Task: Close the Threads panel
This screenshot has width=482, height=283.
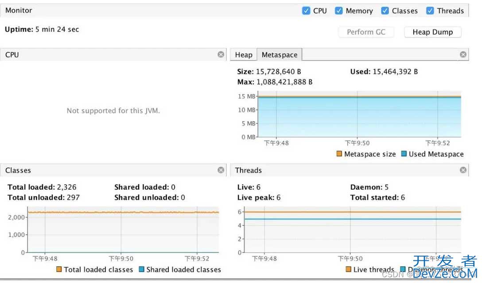Action: tap(463, 170)
